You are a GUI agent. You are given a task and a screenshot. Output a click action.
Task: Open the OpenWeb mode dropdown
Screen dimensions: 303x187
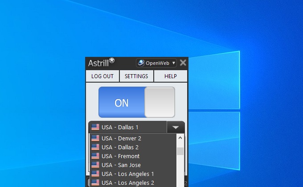point(156,63)
